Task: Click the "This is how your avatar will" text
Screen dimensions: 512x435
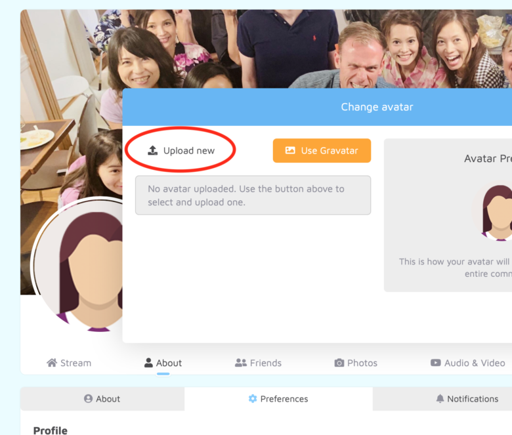Action: point(454,262)
